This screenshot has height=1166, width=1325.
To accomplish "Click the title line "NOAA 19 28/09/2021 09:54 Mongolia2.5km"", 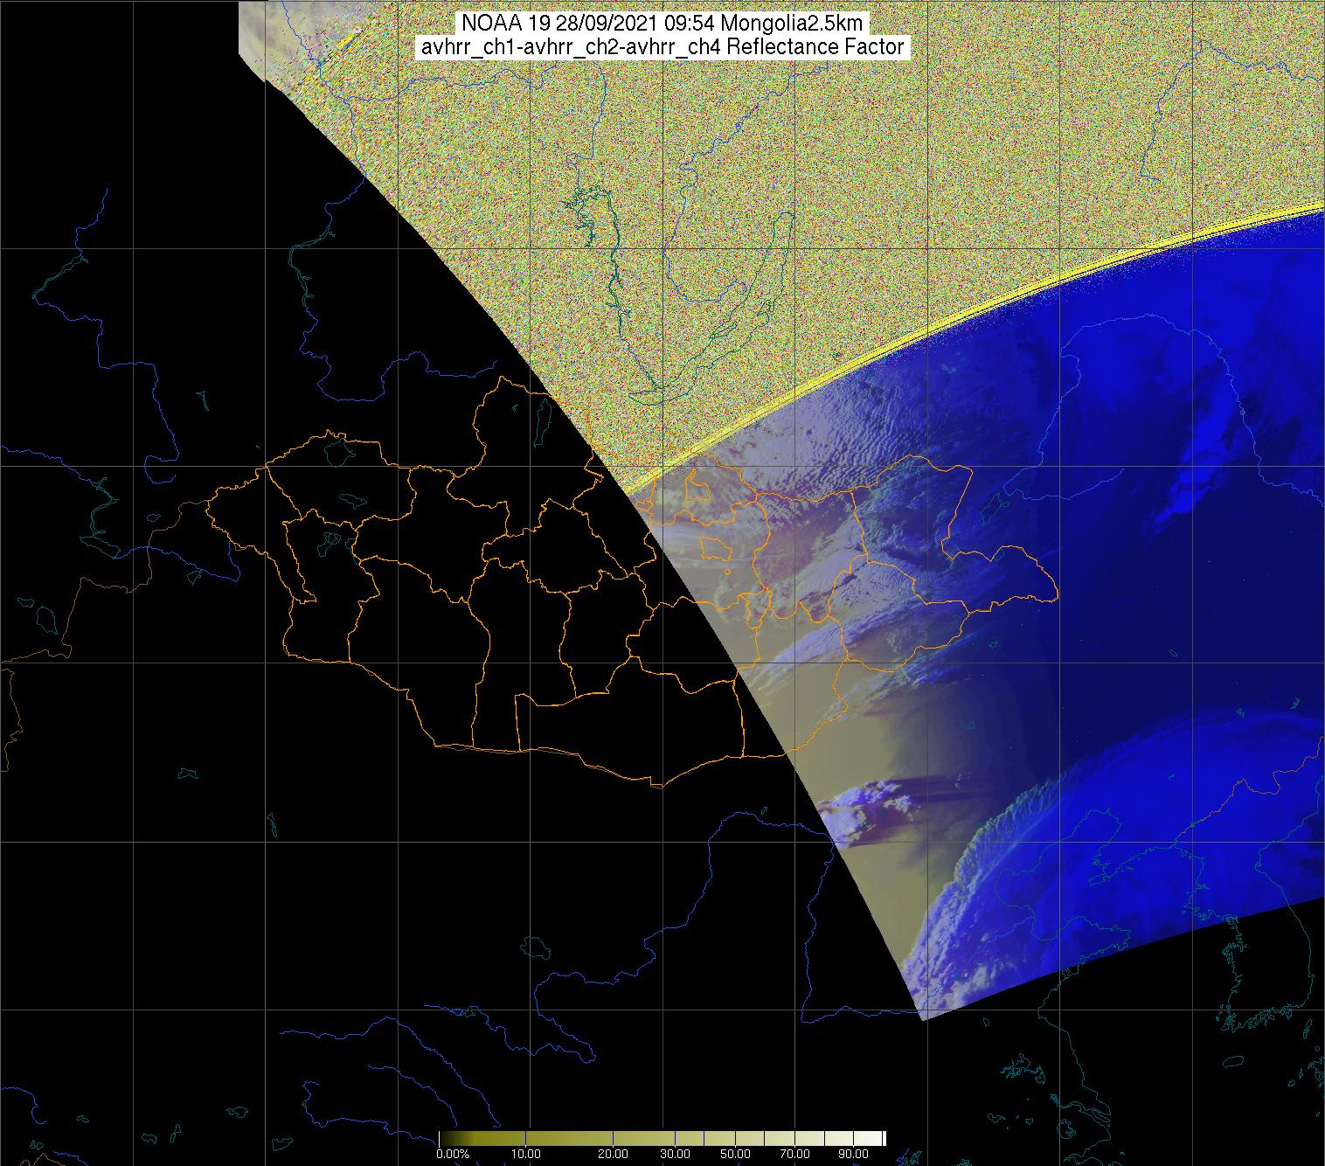I will click(x=662, y=23).
